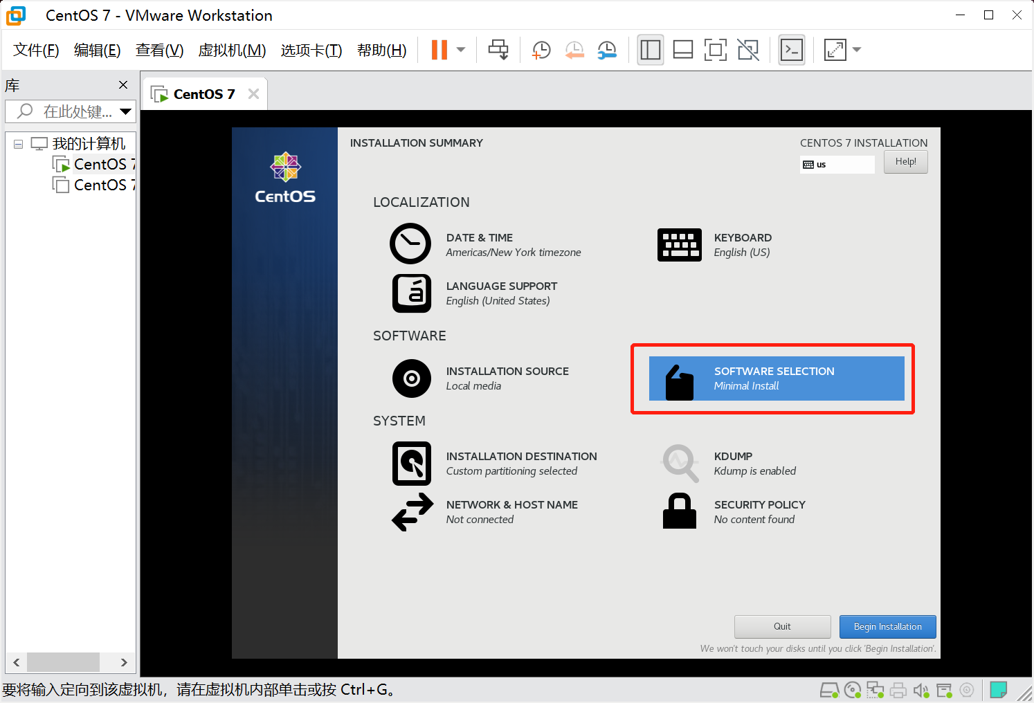Screen dimensions: 1034x703
Task: Open the Kdump magnifier icon
Action: (x=680, y=463)
